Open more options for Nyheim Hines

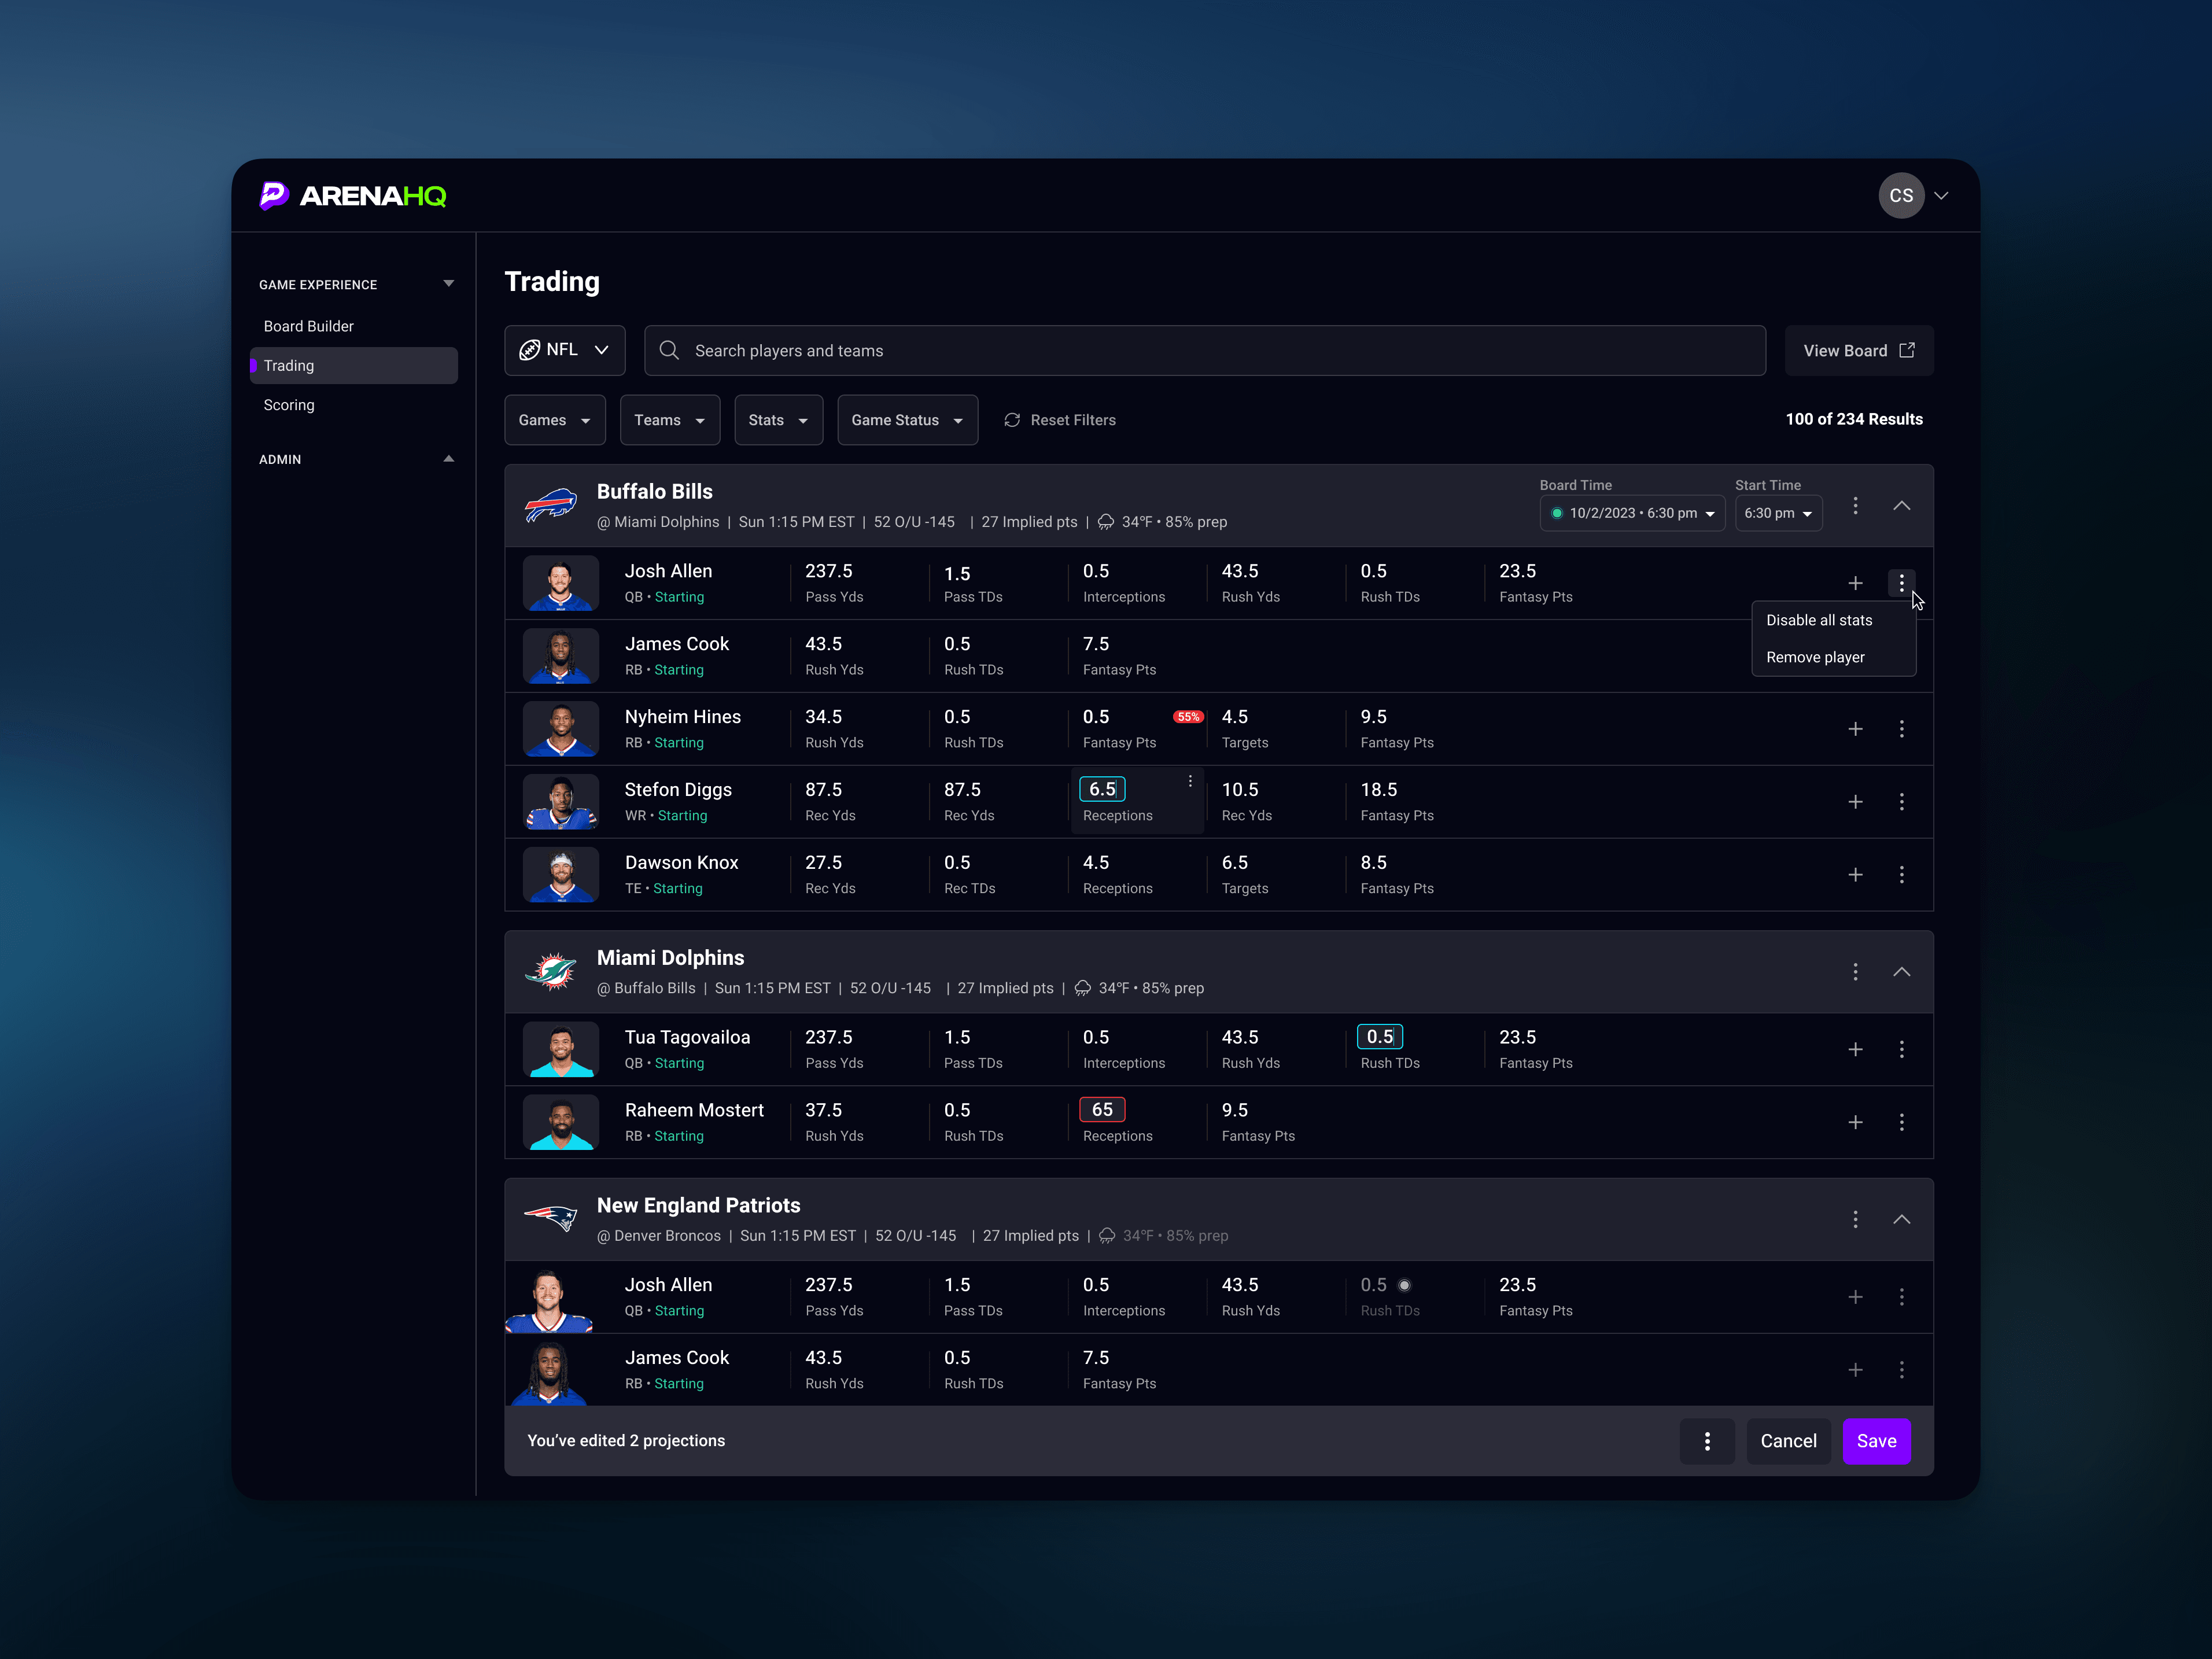pos(1901,729)
